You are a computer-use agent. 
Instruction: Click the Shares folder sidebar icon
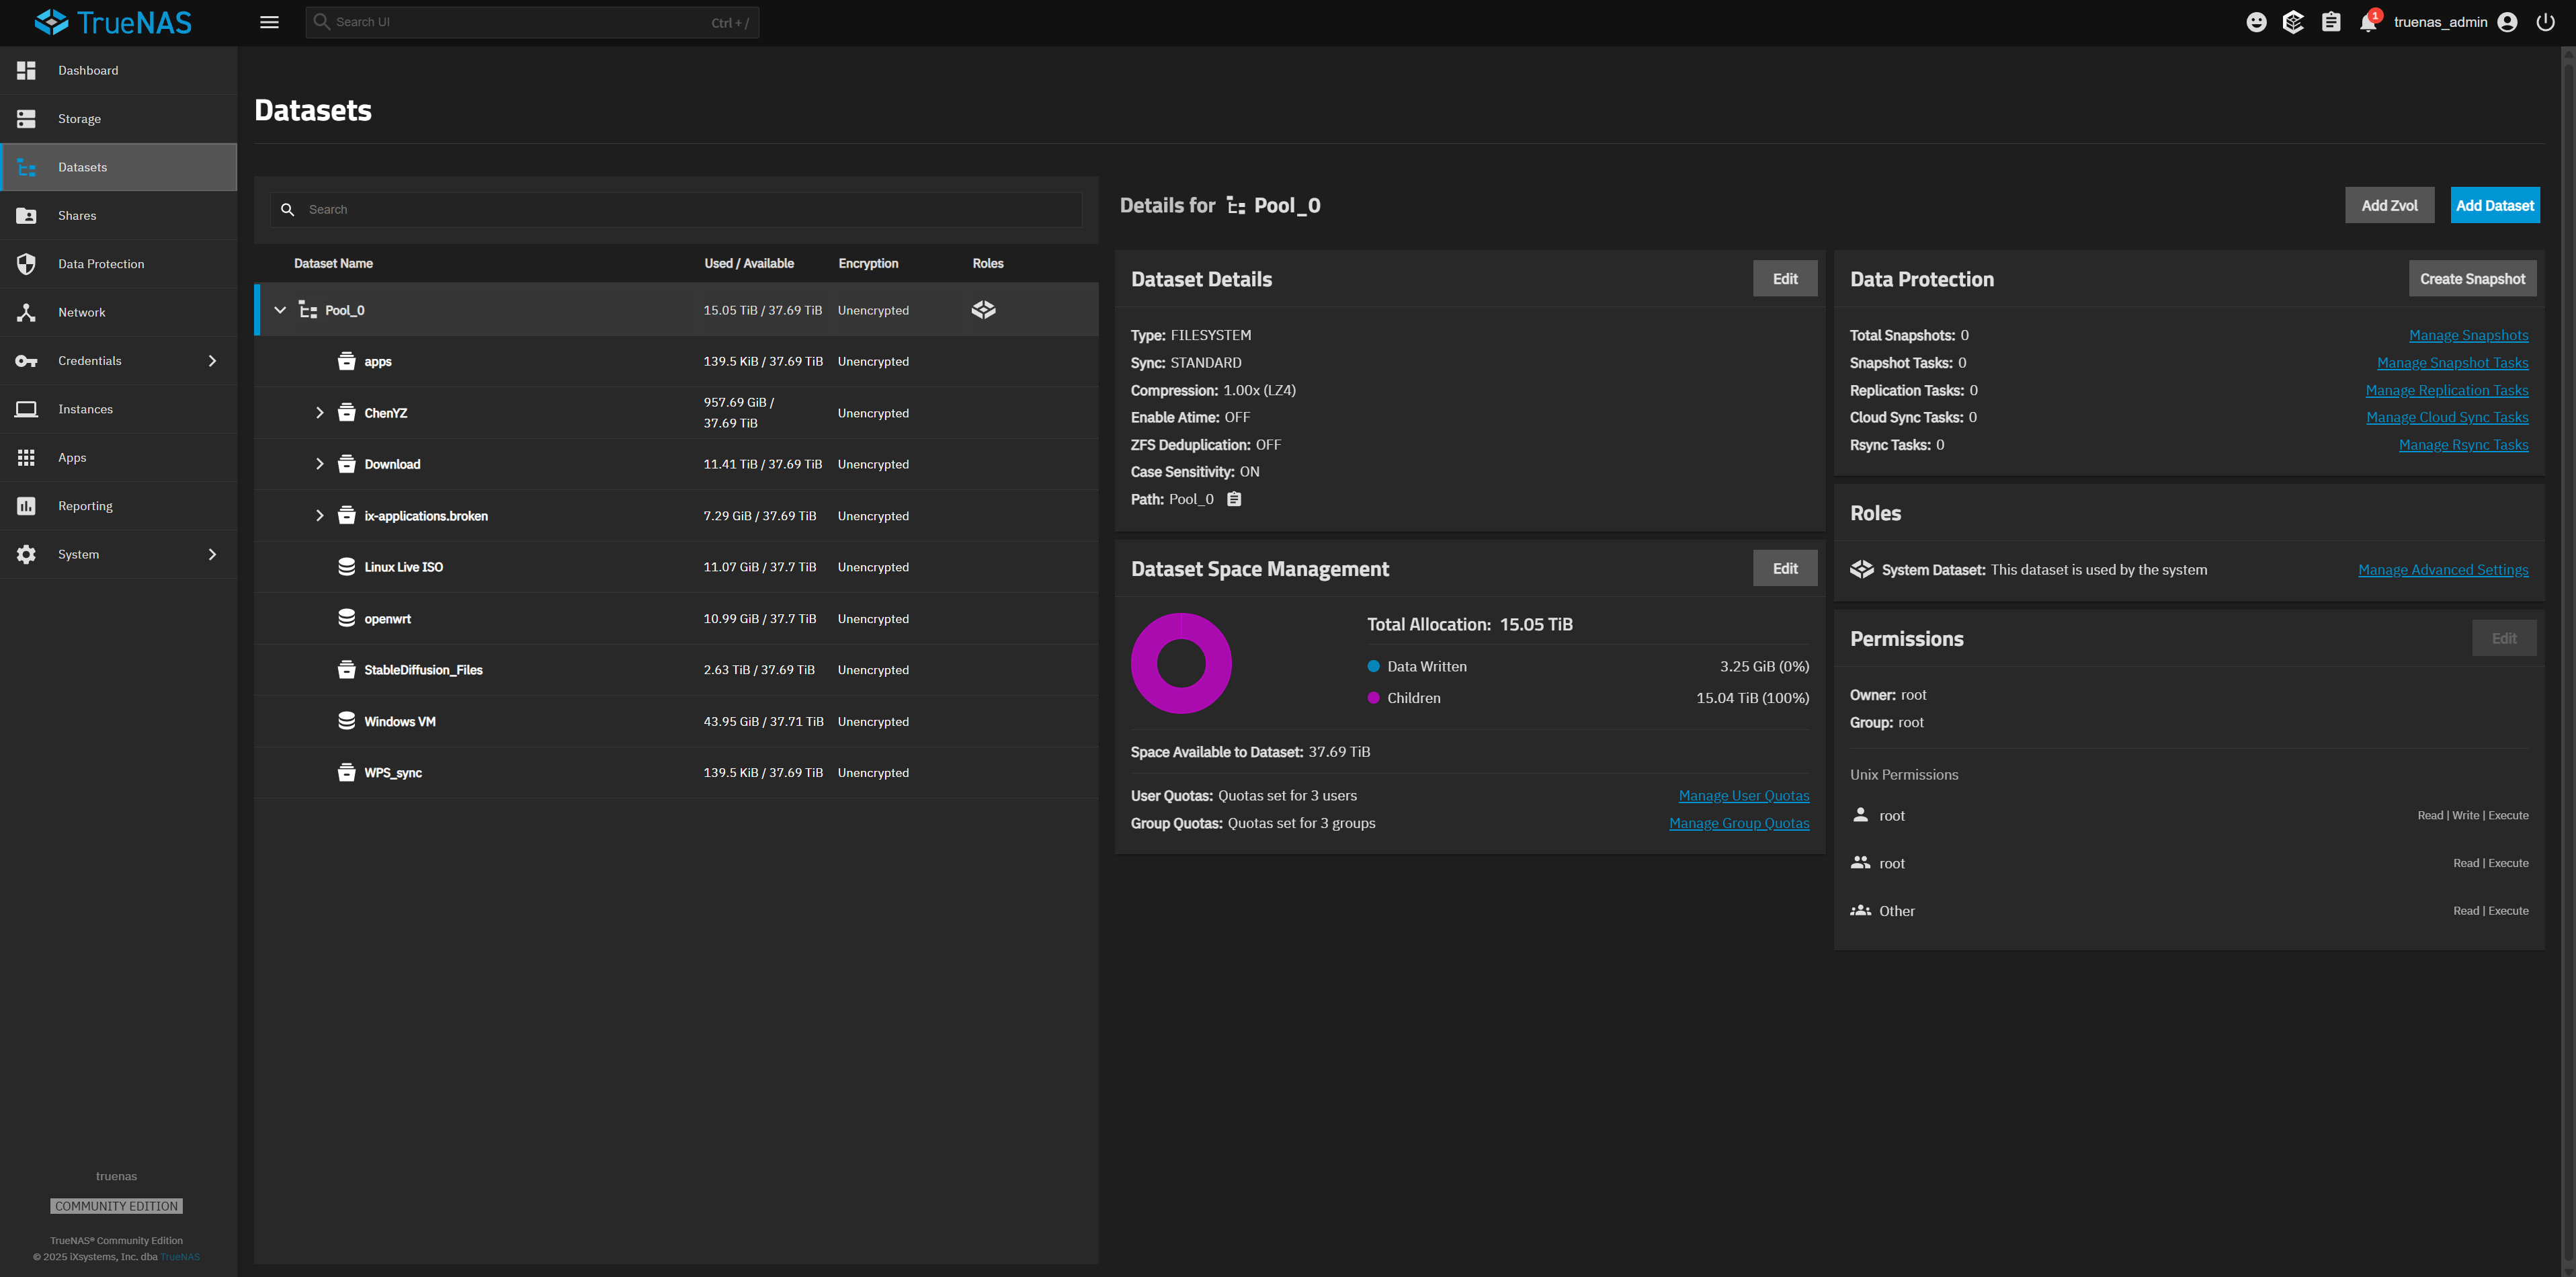[26, 216]
